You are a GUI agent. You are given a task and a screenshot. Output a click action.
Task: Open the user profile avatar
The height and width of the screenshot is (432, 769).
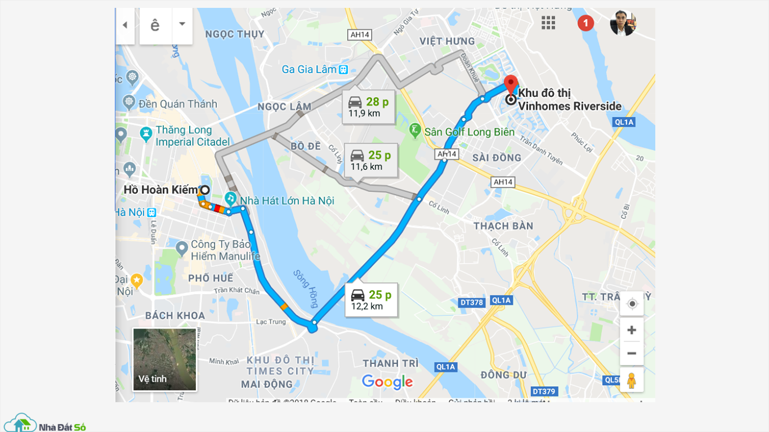tap(623, 23)
